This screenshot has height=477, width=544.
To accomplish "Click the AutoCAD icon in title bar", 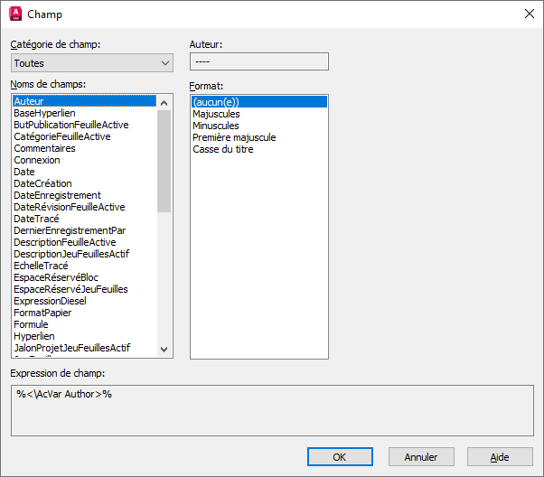I will click(15, 14).
